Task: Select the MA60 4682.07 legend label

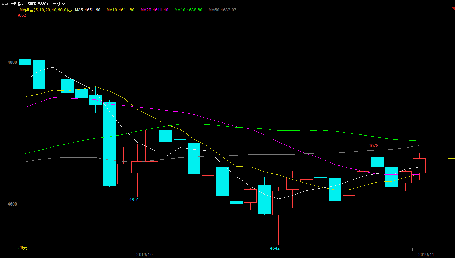Action: coord(222,10)
